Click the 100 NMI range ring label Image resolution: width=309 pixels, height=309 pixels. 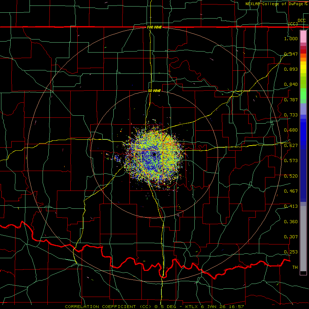click(x=154, y=27)
